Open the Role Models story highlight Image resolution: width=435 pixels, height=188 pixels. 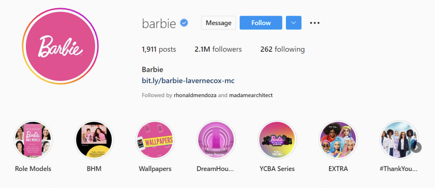click(33, 140)
